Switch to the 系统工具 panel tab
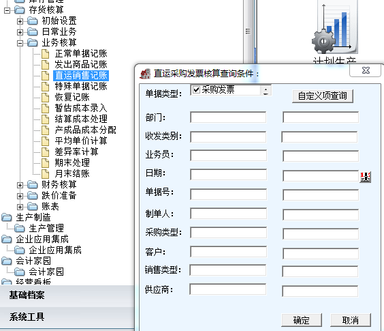 tap(27, 317)
